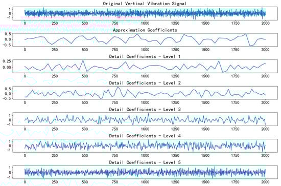The width and height of the screenshot is (281, 186).
Task: Click the 500 x-axis tick under Level 1 plot
Action: click(85, 76)
